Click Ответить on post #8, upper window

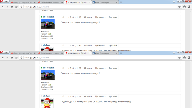[x=88, y=17]
